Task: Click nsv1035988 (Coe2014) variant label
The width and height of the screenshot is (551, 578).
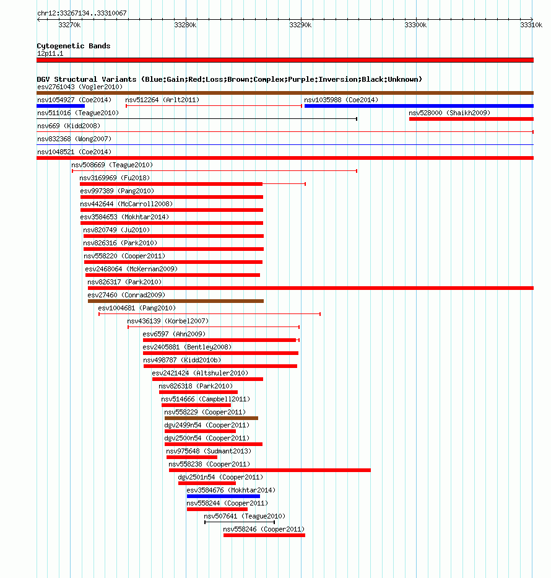Action: coord(341,100)
